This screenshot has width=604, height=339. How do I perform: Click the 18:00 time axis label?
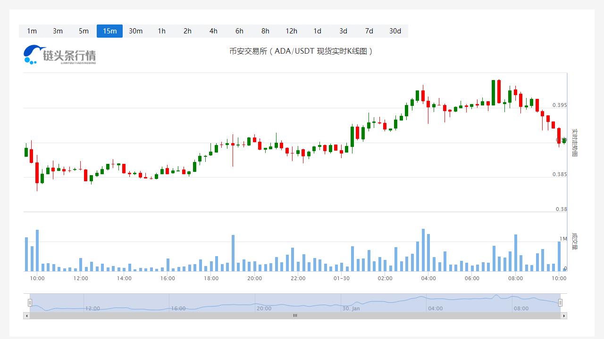click(x=211, y=278)
